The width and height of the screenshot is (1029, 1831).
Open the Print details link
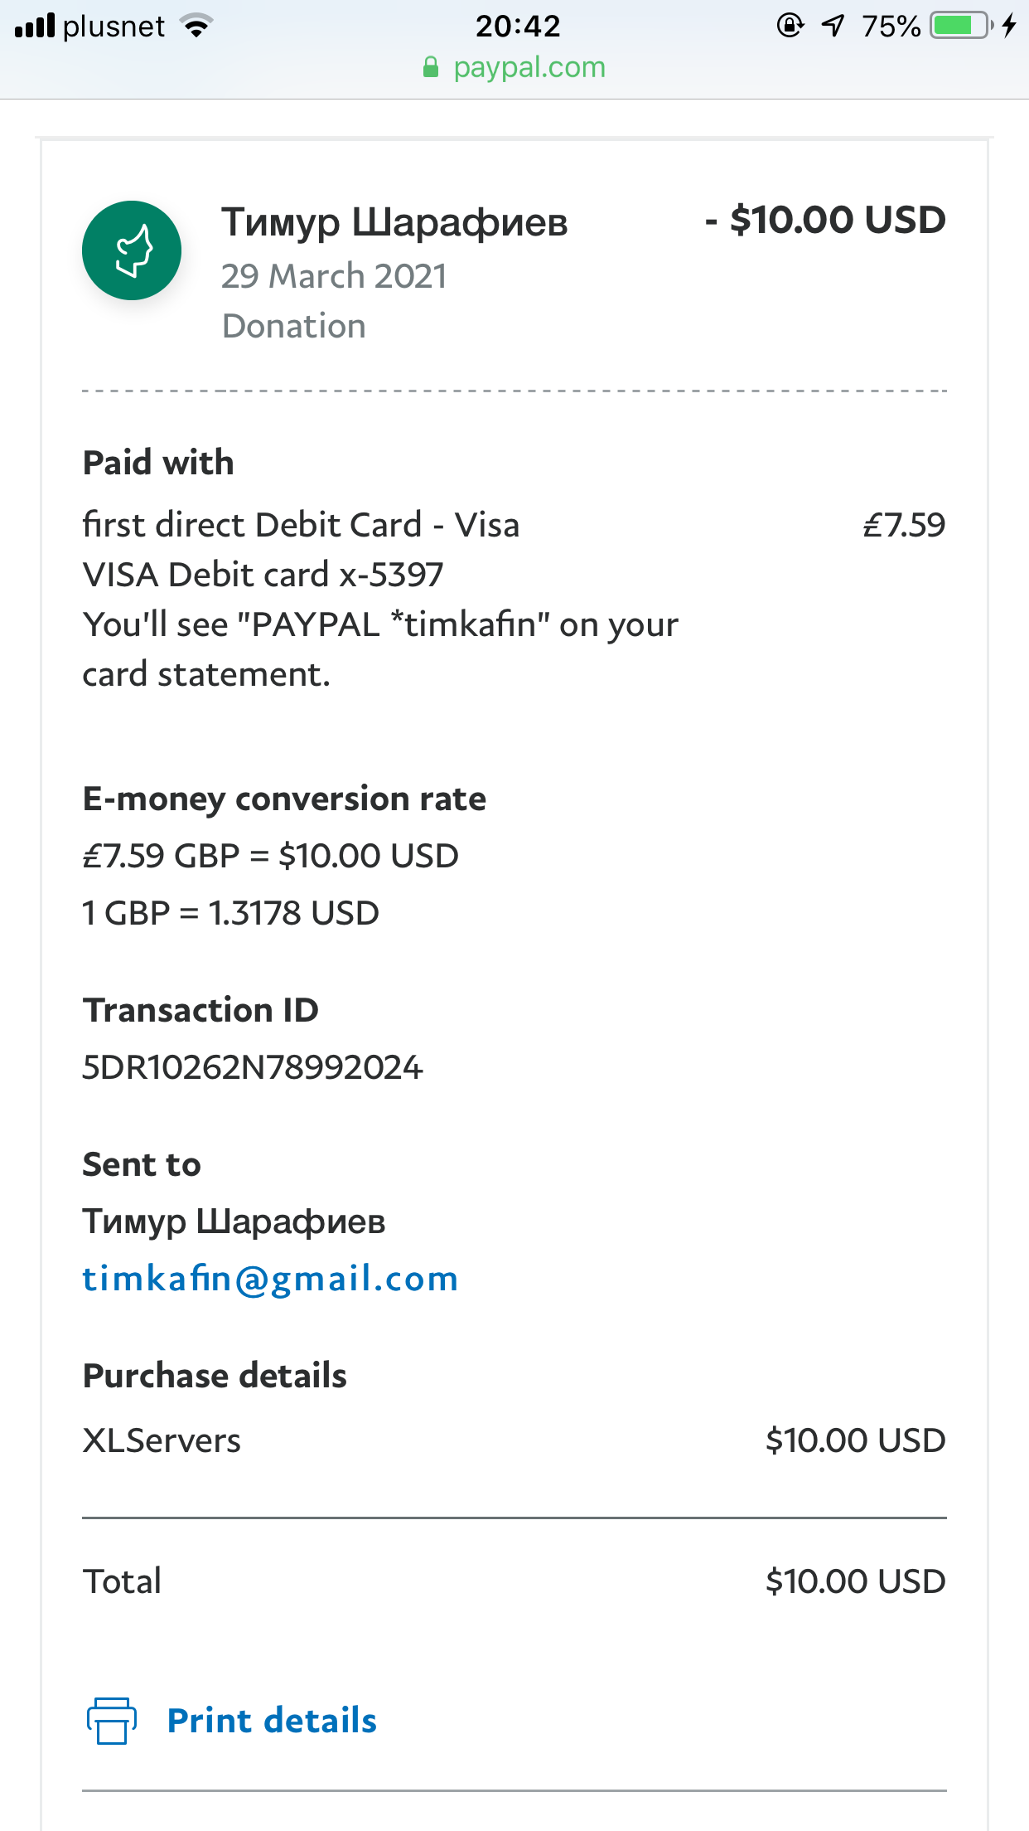tap(272, 1721)
